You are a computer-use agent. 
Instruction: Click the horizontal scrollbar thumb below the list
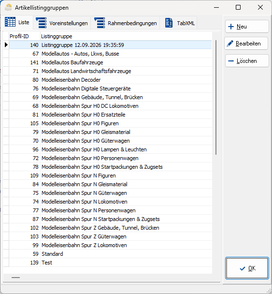pos(15,278)
